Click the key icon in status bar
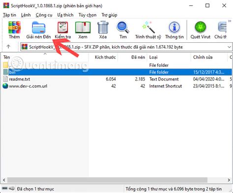This screenshot has height=193, width=233. [x=12, y=189]
